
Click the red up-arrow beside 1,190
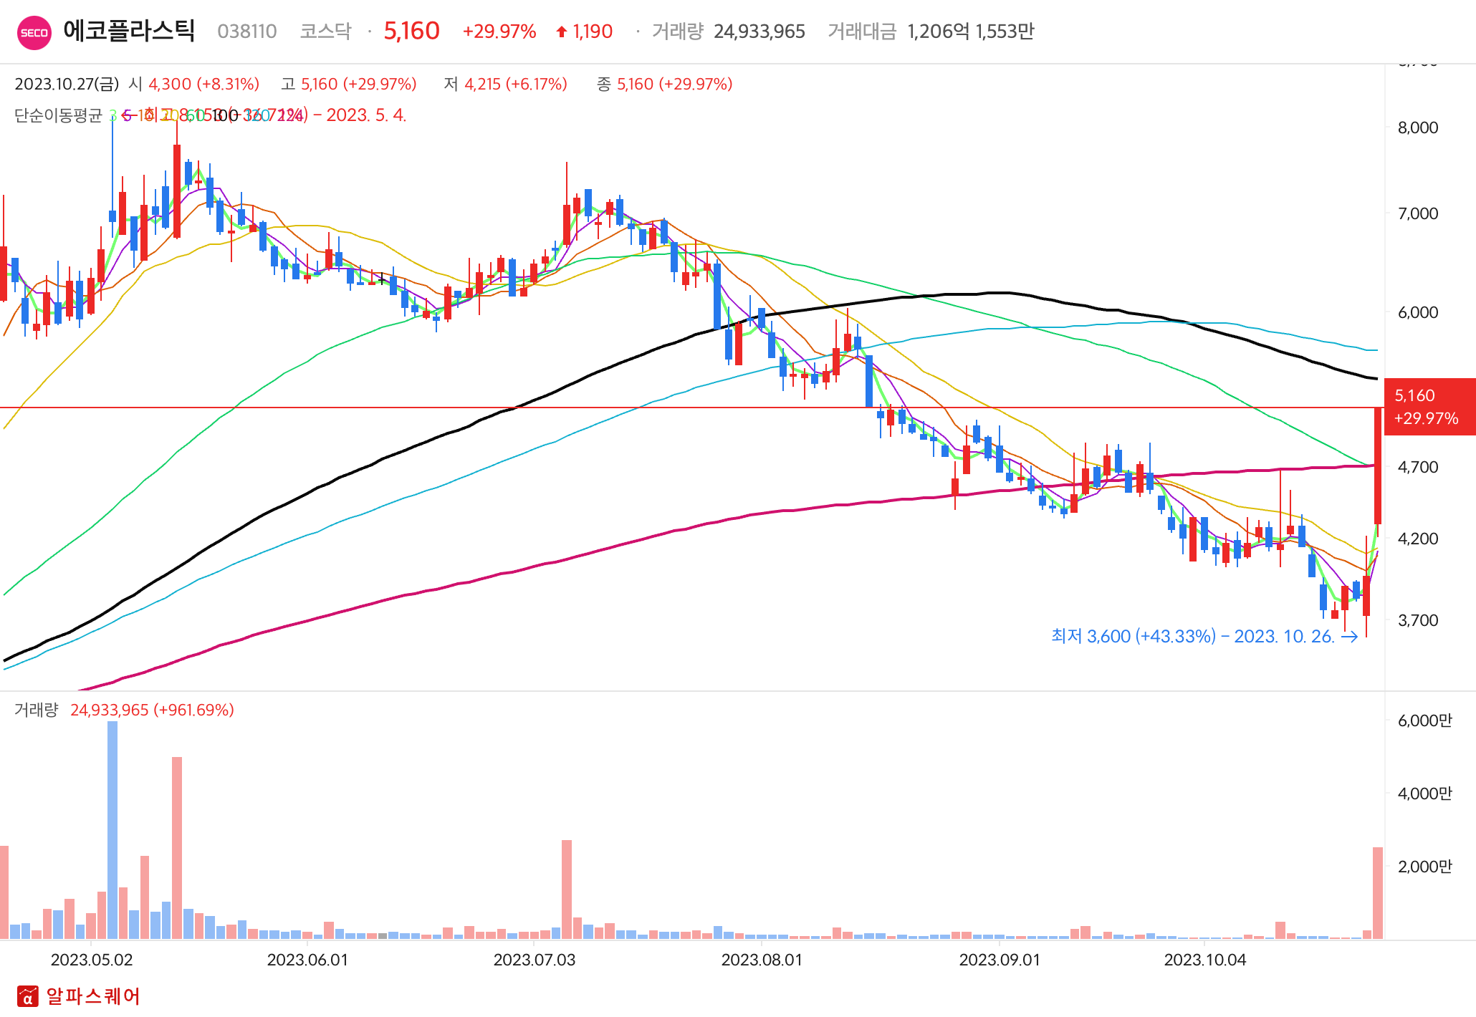coord(562,32)
